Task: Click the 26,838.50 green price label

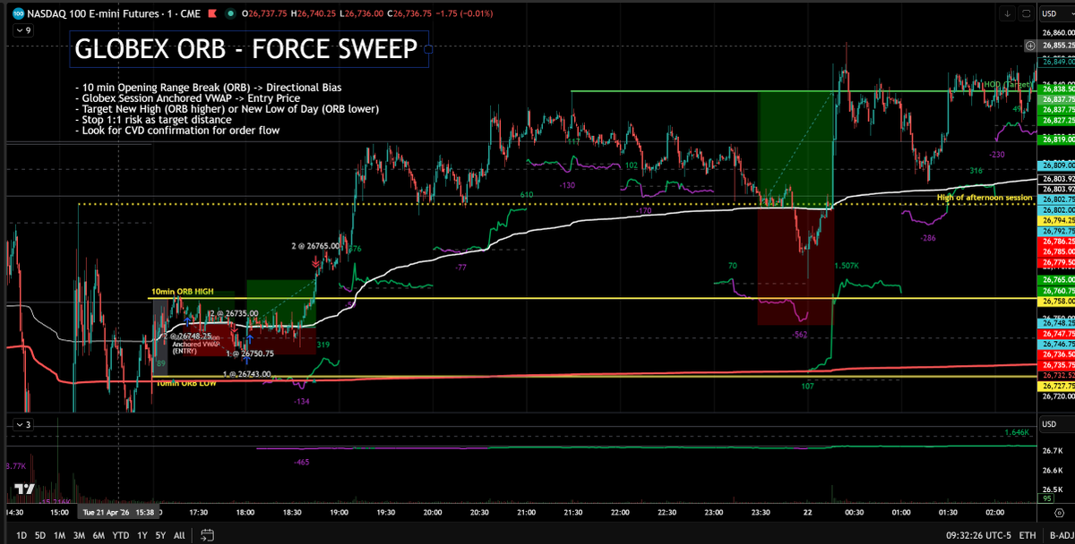Action: coord(1057,89)
